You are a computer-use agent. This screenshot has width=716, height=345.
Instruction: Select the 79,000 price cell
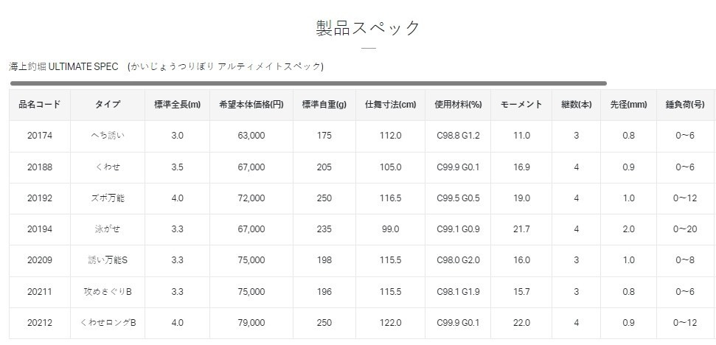[x=251, y=323]
